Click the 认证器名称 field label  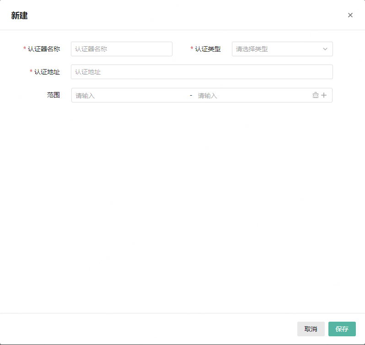44,49
